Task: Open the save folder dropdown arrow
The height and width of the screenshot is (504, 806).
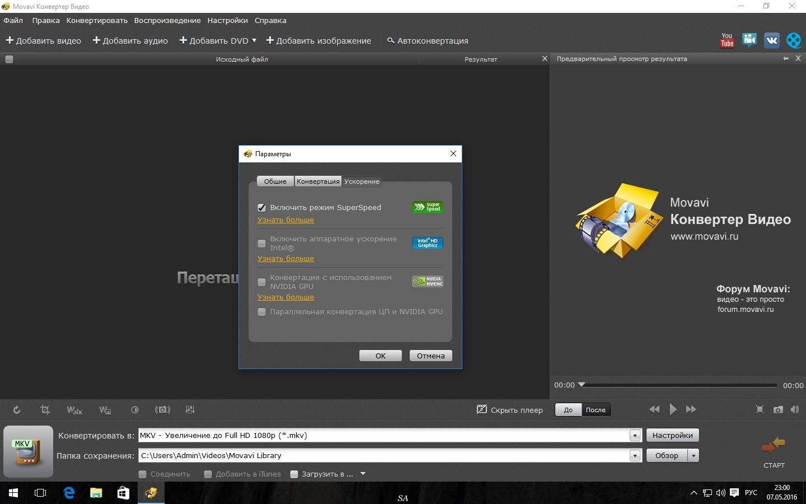Action: (635, 456)
